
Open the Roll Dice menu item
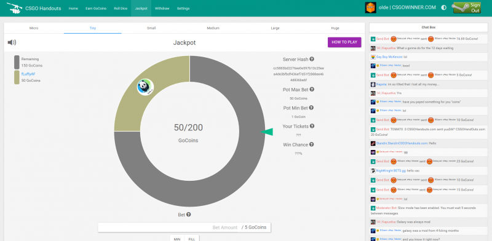pyautogui.click(x=121, y=9)
